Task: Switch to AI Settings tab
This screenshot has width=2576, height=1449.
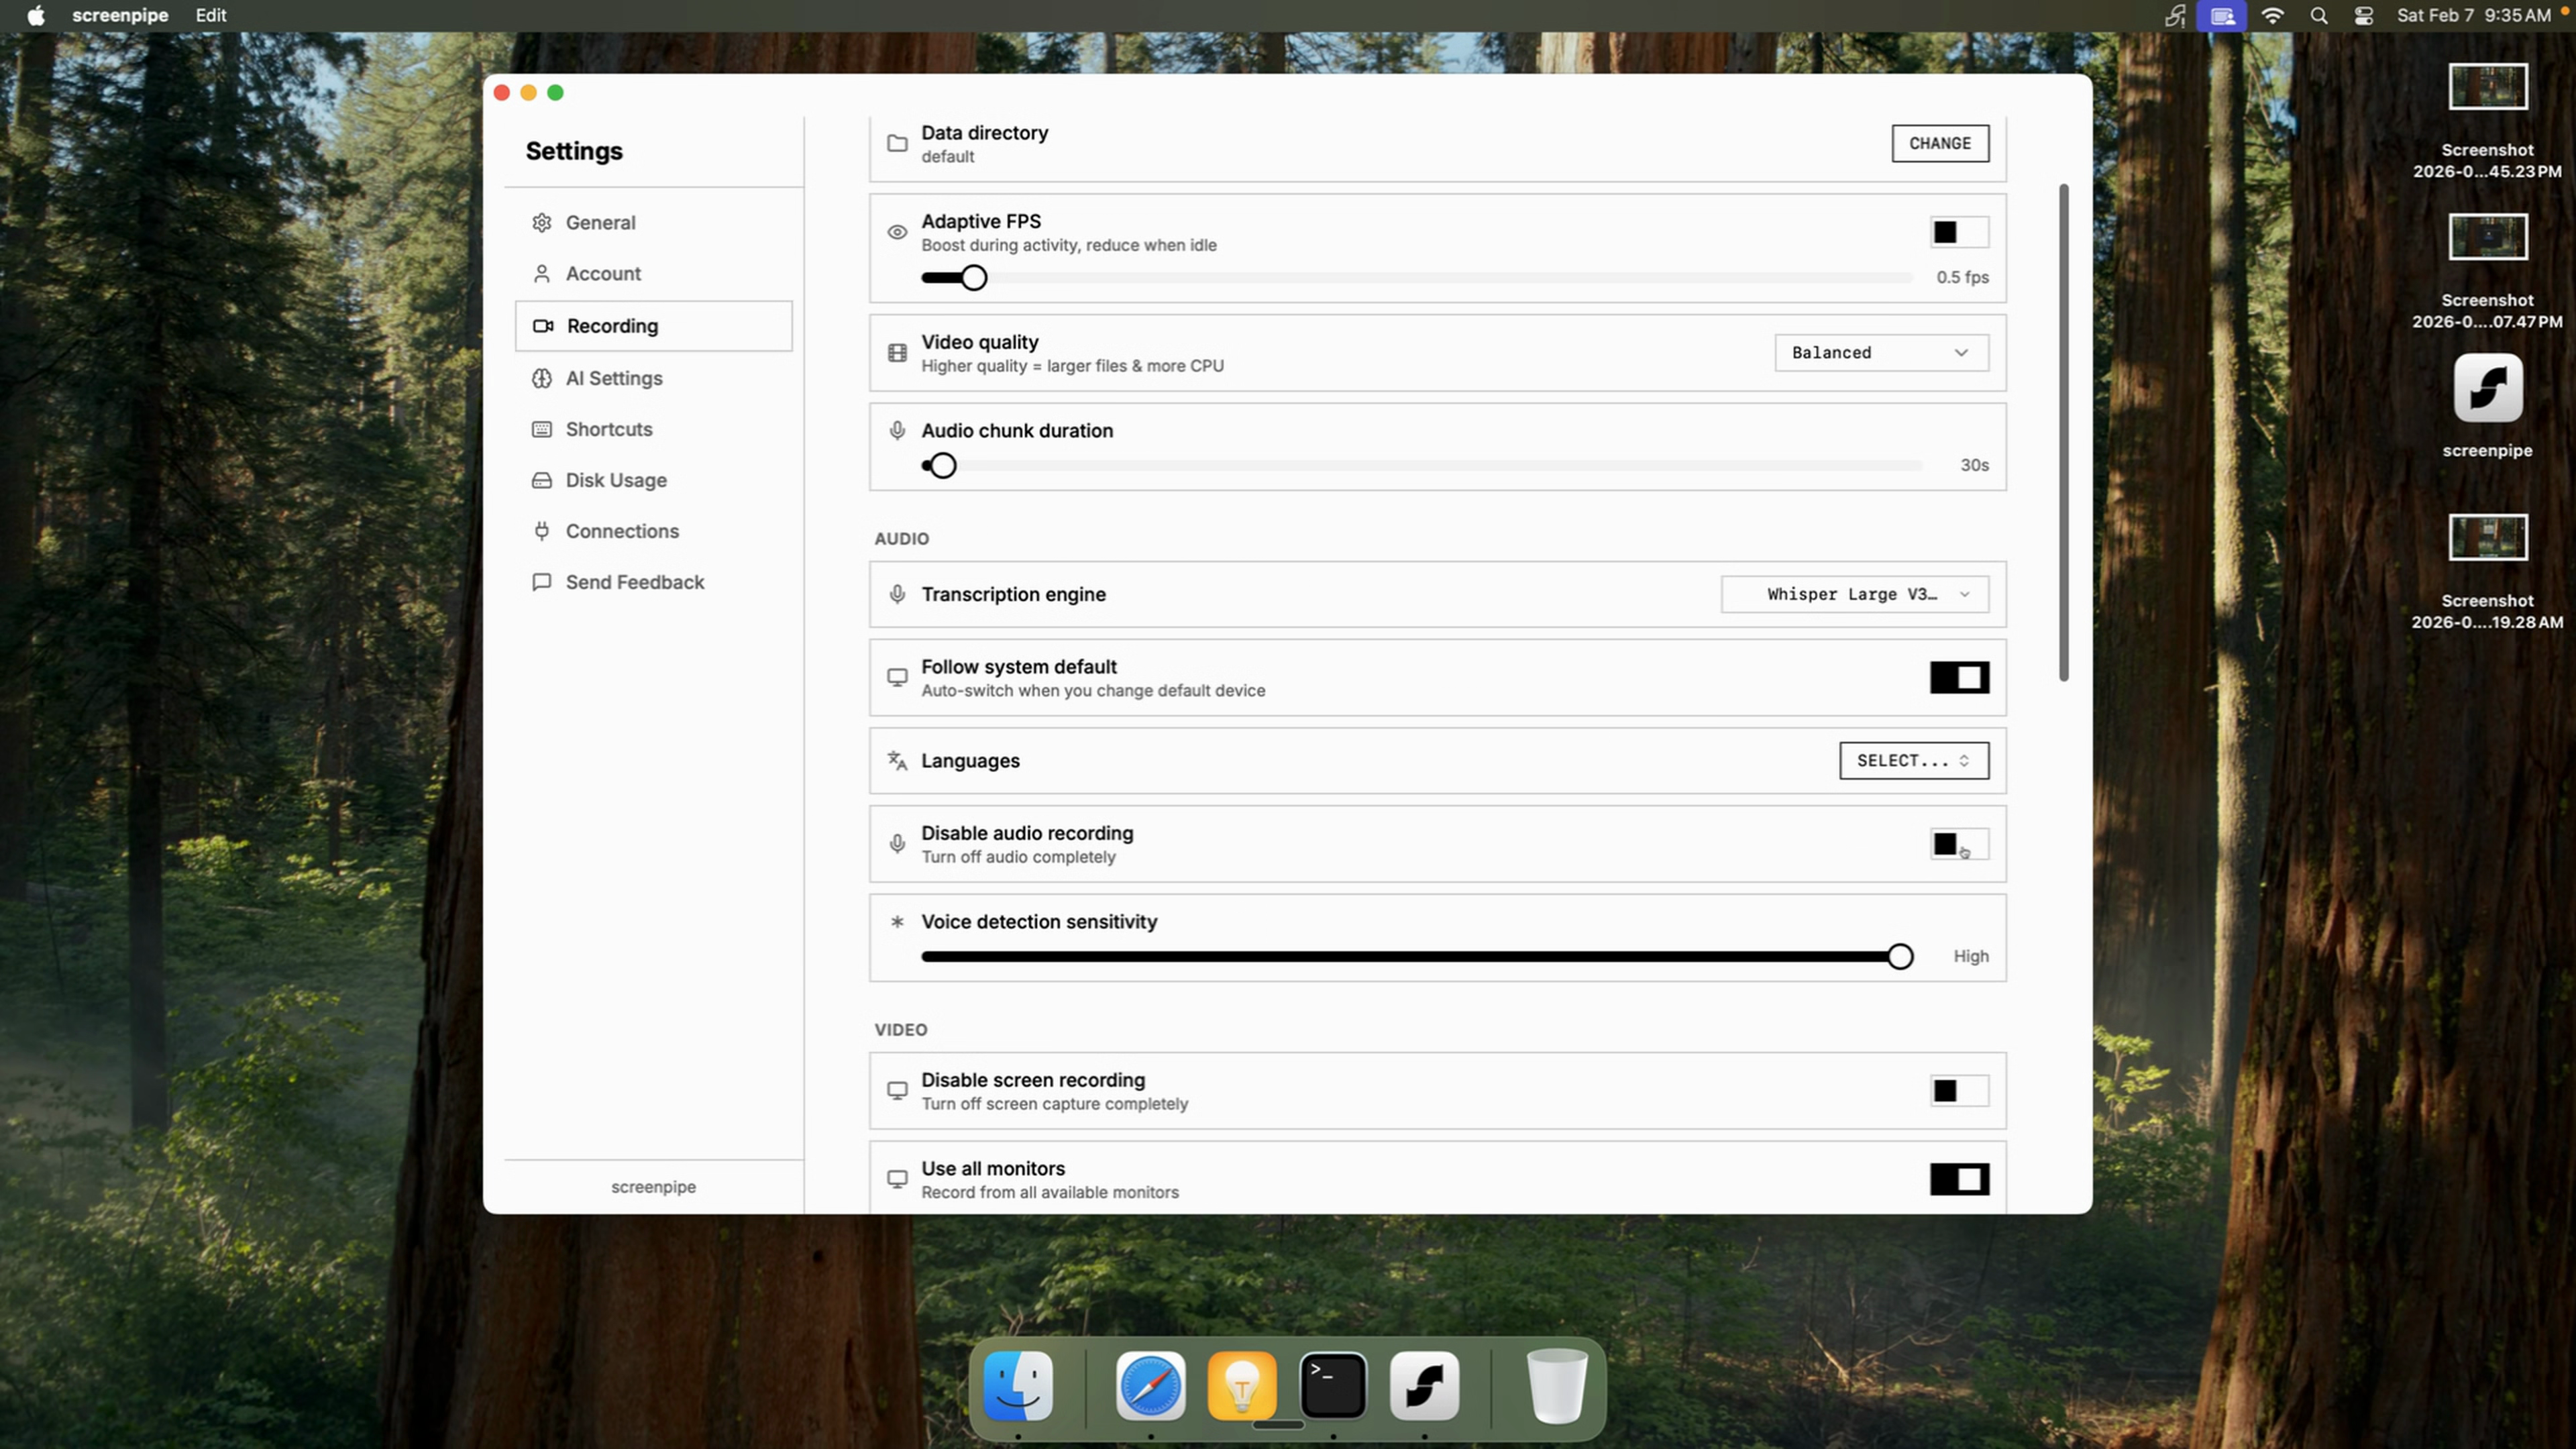Action: click(614, 378)
